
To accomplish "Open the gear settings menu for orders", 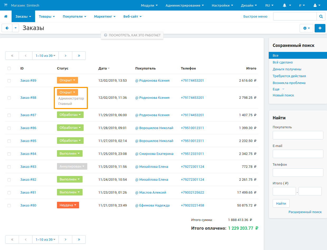I will [306, 28].
